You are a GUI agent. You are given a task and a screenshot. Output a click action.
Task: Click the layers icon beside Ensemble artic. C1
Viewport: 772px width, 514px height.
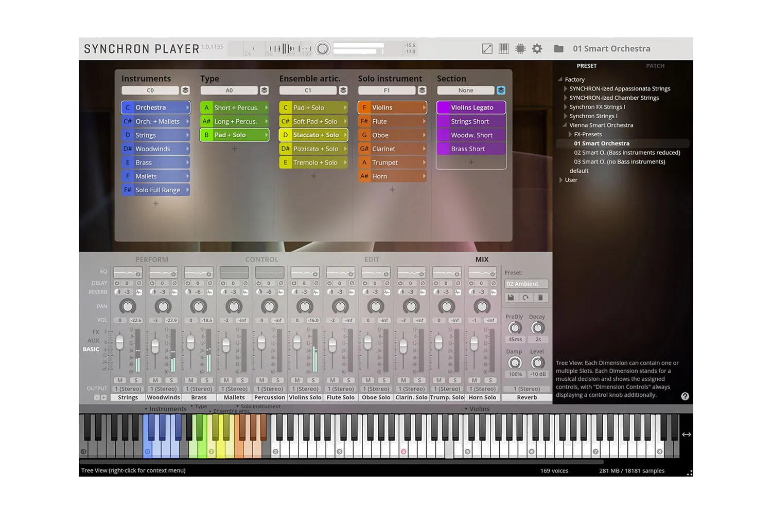point(343,90)
